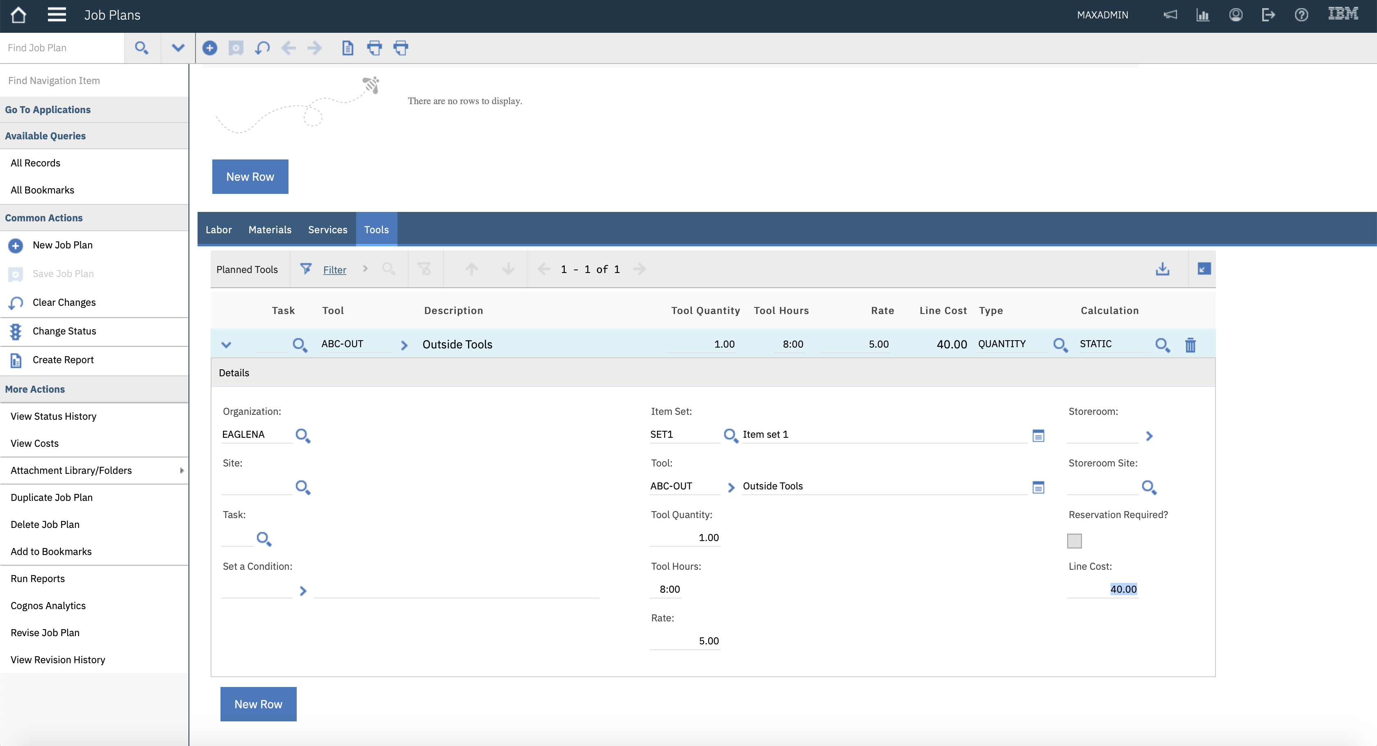
Task: Toggle the Reservation Required checkbox
Action: (1074, 541)
